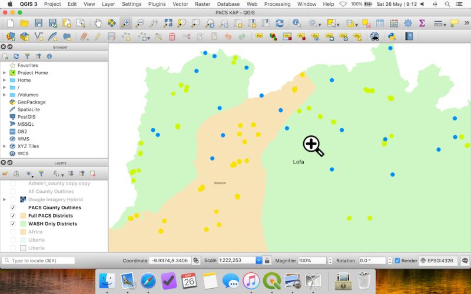Expand XYZ Tiles in Browser
The width and height of the screenshot is (471, 294).
coord(5,146)
